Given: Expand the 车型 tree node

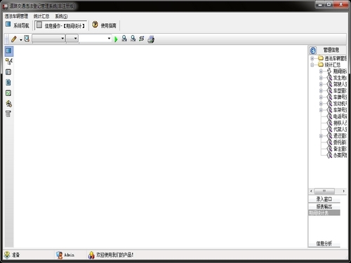Looking at the screenshot, I should tap(321, 90).
